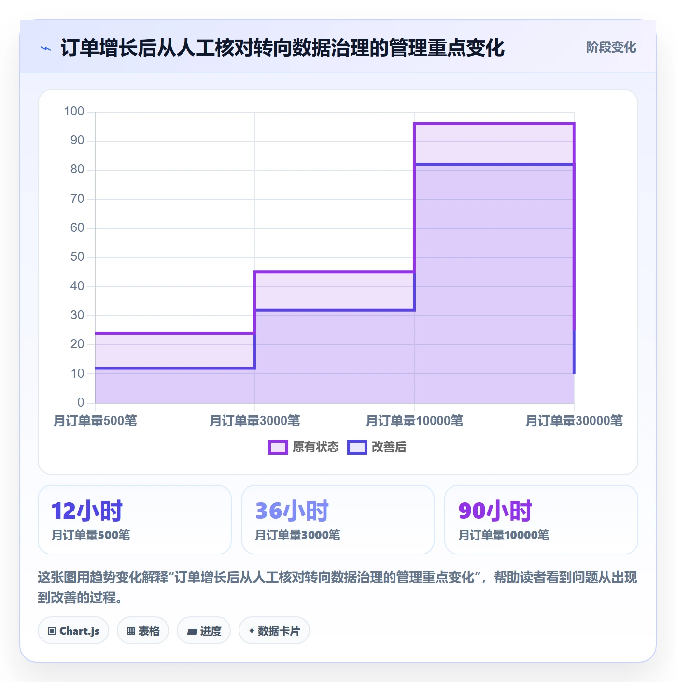Click the 月订单量500笔 axis label
The image size is (676, 682).
pyautogui.click(x=95, y=421)
